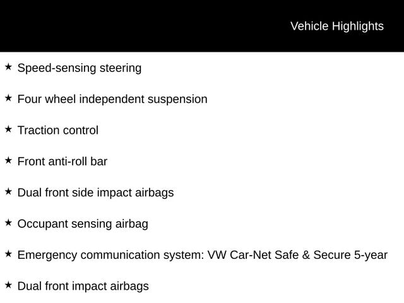Click star bullet next to Front anti-roll bar
Viewport: 404px width, 303px height.
8,160
